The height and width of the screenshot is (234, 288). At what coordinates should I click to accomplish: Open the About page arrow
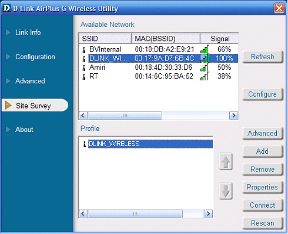(x=8, y=130)
